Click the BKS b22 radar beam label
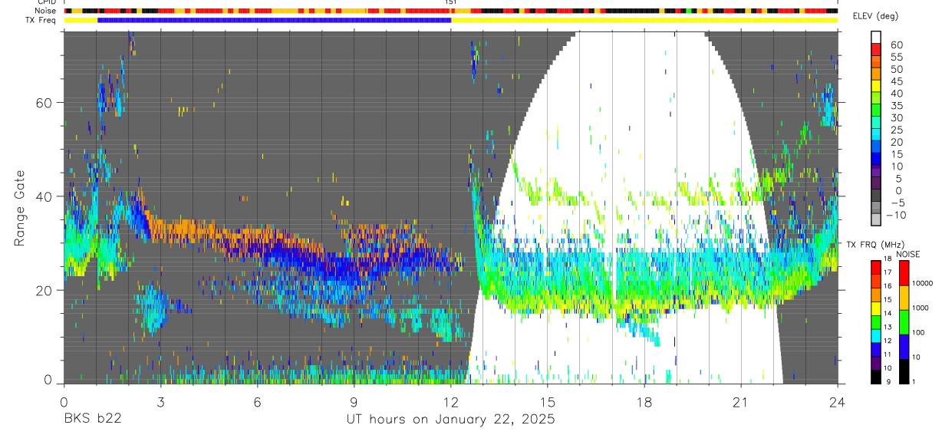Viewport: 942px width, 435px height. click(92, 420)
